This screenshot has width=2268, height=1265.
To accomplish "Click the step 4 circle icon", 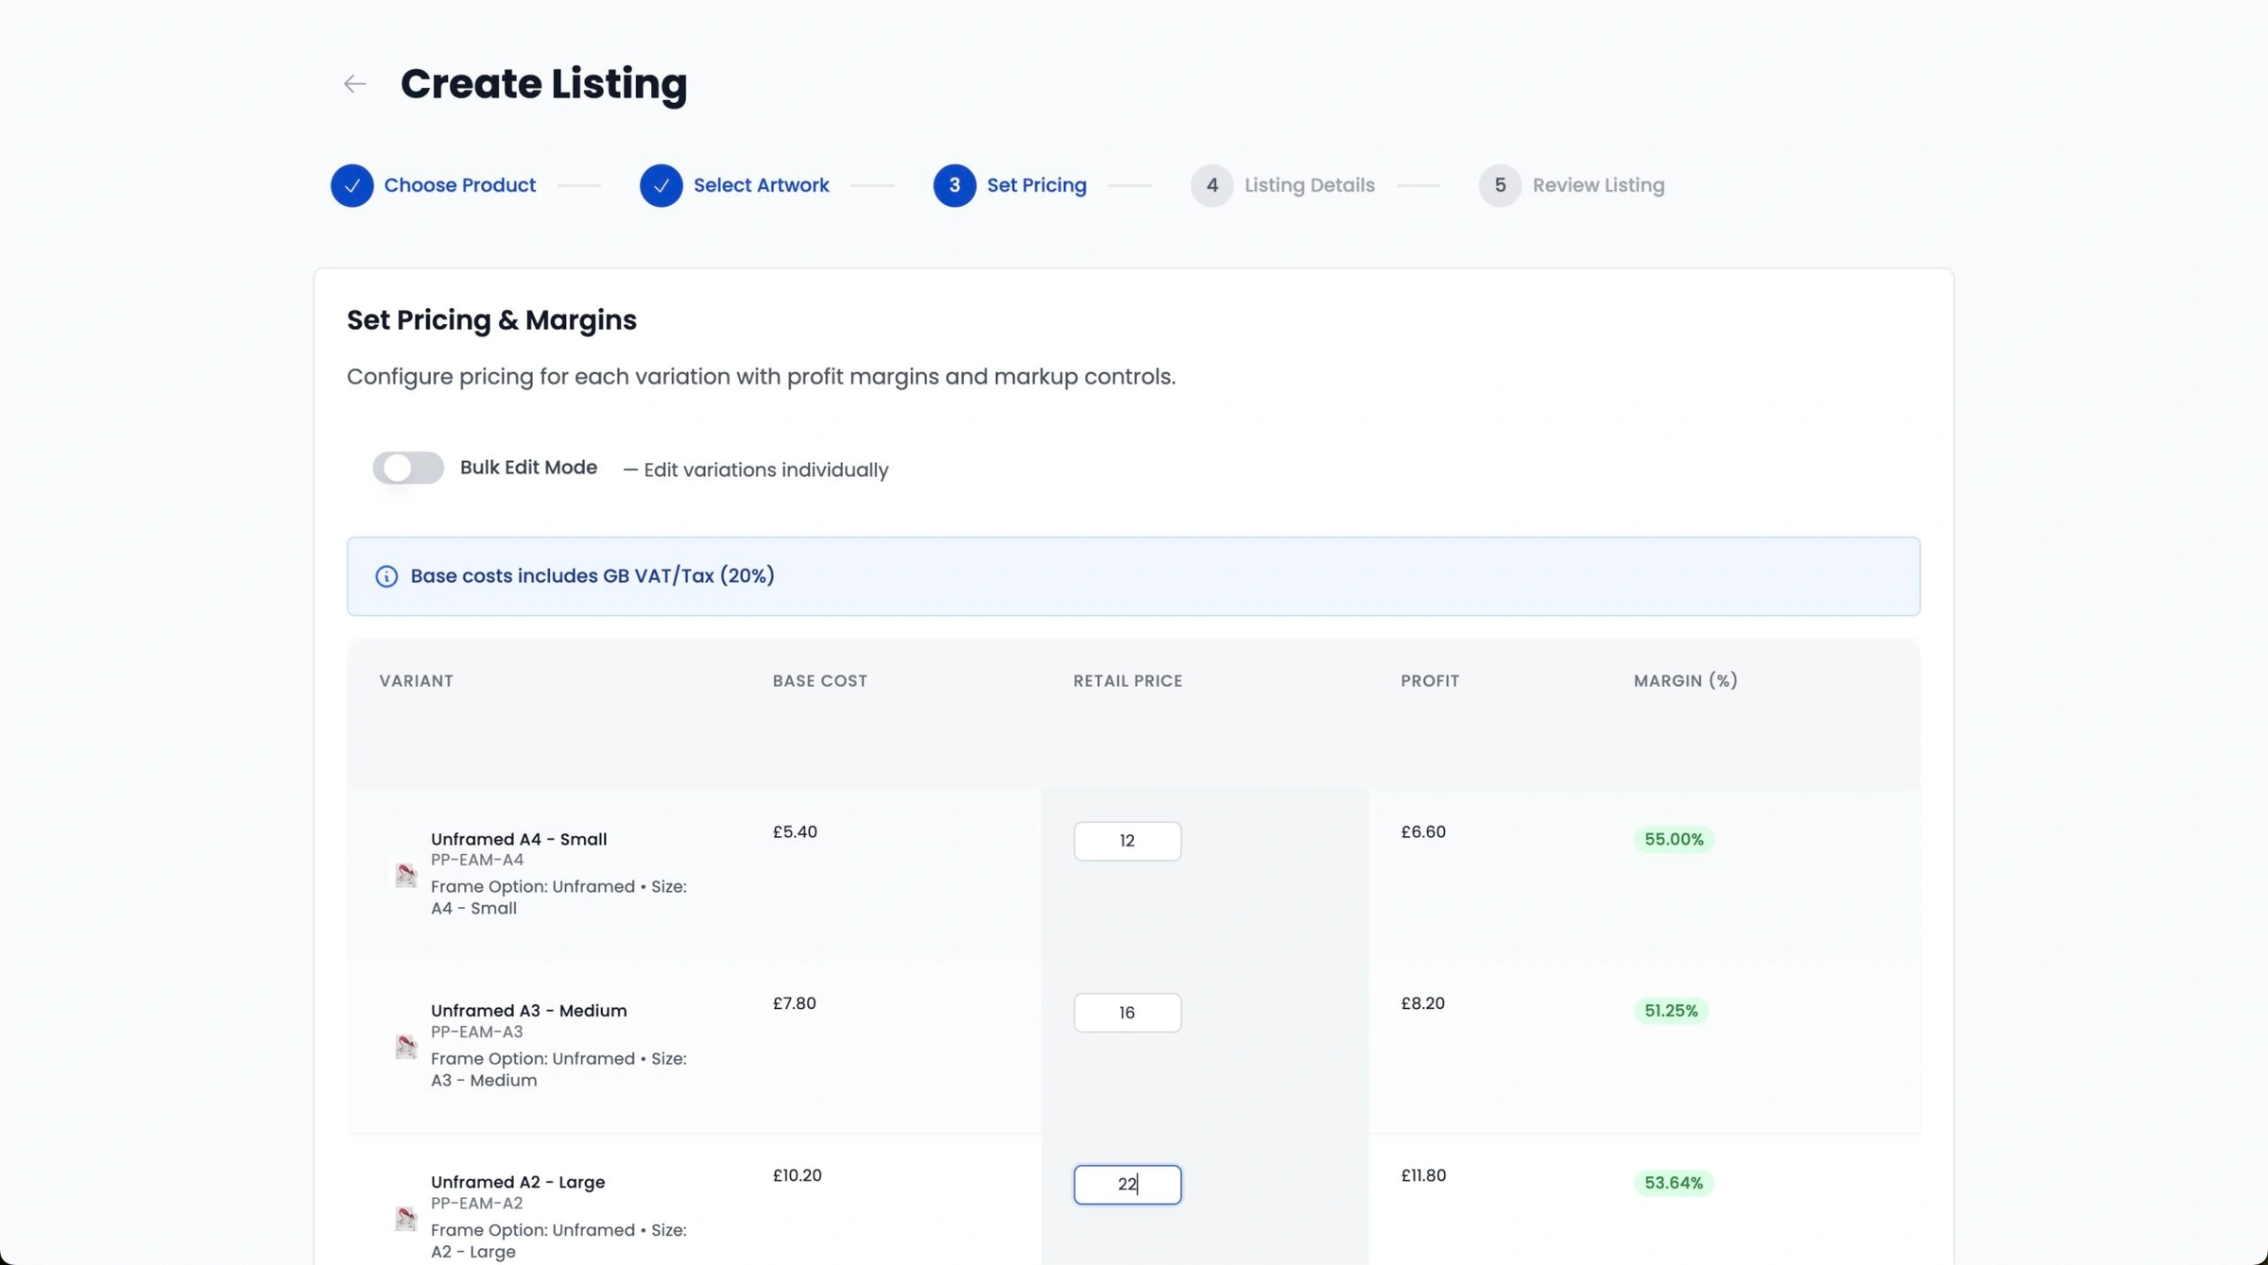I will (1211, 185).
